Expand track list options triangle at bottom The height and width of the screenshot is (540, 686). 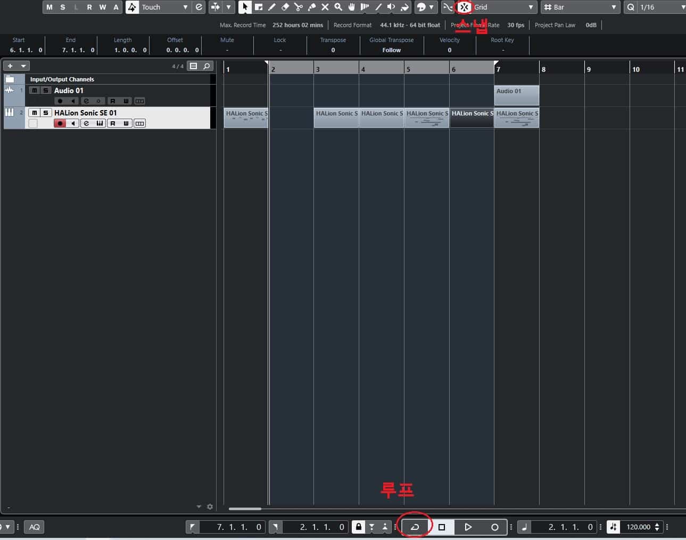(x=199, y=506)
